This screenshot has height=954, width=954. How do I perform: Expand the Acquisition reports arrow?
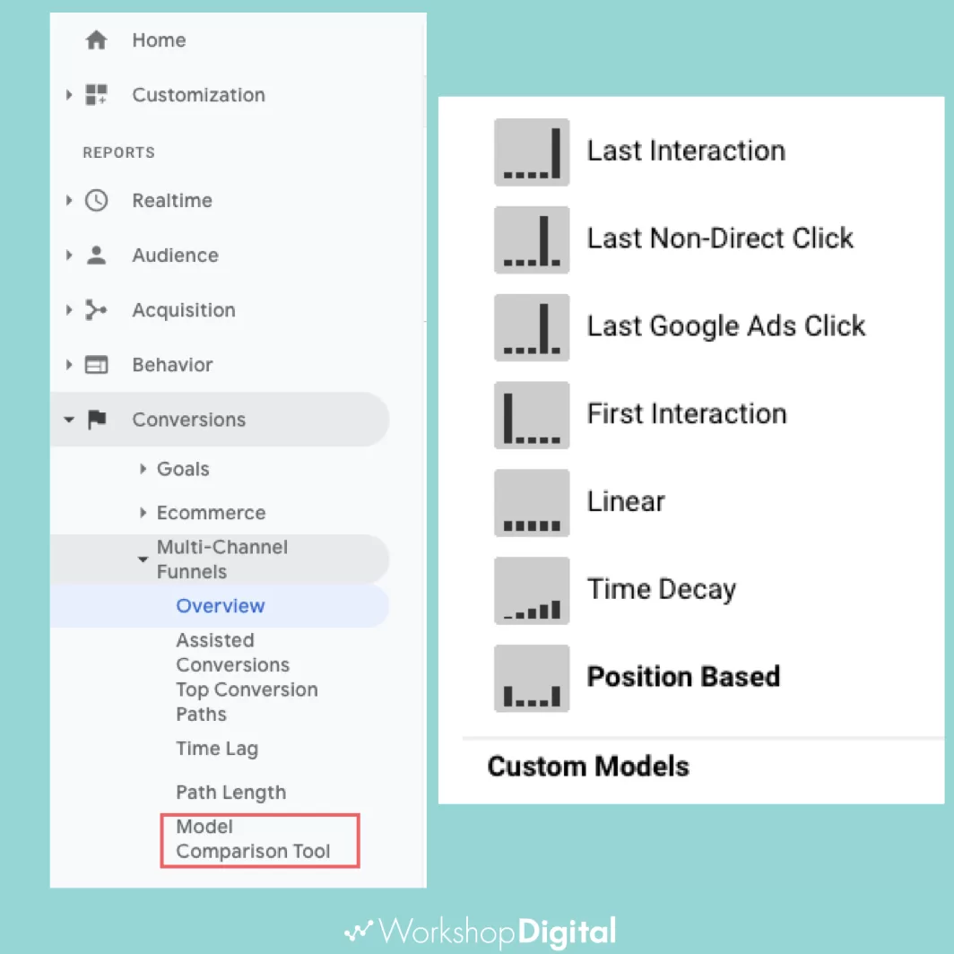click(69, 309)
